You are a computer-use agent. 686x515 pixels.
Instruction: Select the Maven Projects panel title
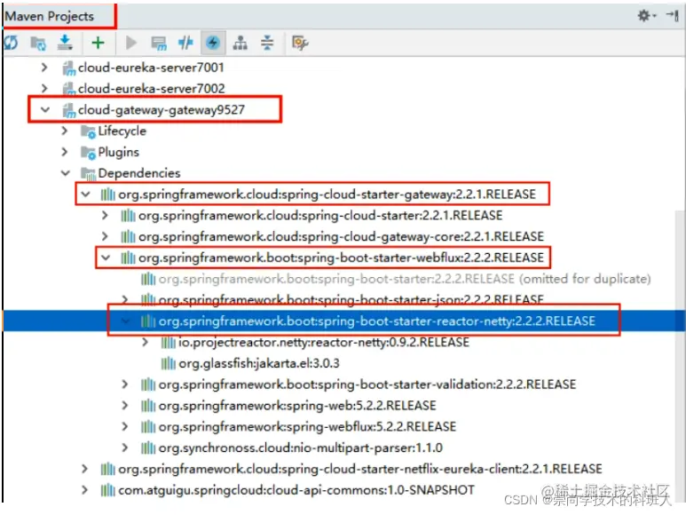click(x=50, y=16)
